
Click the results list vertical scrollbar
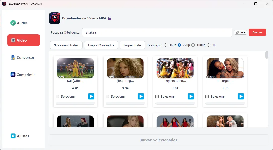(267, 55)
